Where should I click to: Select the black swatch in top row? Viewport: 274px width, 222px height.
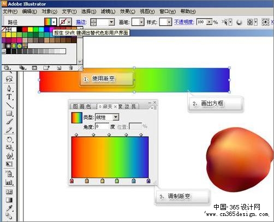pos(20,29)
